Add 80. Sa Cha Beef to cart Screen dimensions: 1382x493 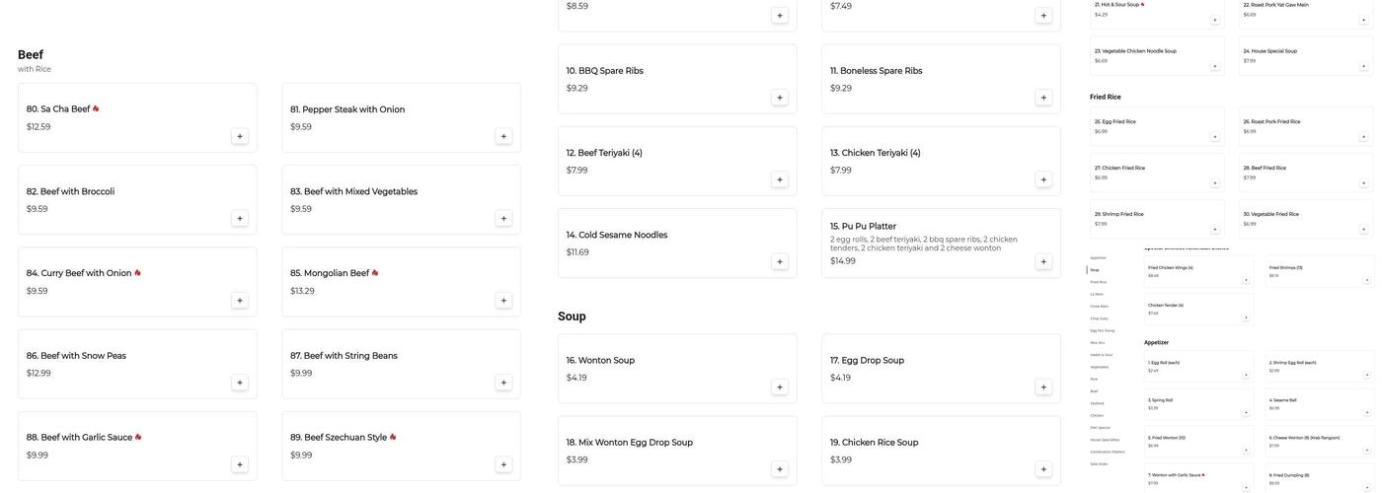click(x=240, y=136)
